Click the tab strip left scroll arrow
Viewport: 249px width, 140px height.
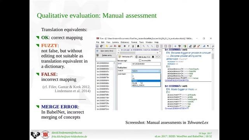click(157, 57)
